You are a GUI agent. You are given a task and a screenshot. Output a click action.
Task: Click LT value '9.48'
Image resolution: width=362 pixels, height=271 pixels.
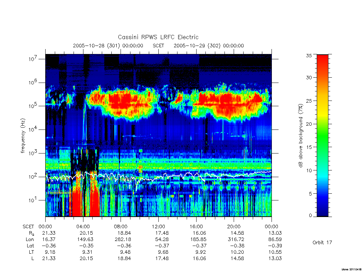(x=125, y=252)
